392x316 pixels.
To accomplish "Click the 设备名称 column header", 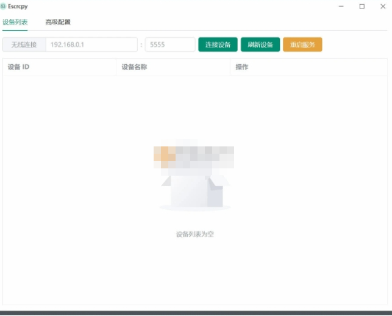I will 173,67.
